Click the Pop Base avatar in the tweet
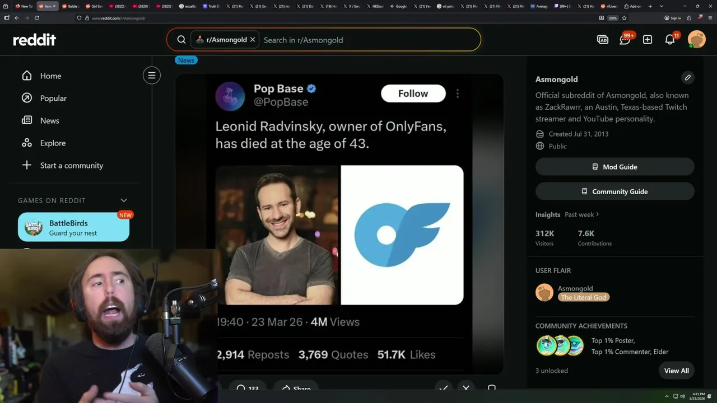The width and height of the screenshot is (717, 403). (230, 96)
